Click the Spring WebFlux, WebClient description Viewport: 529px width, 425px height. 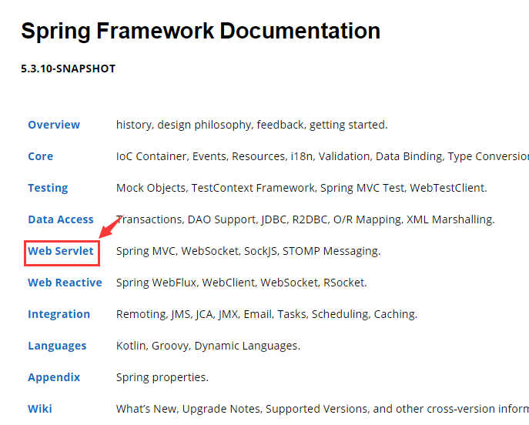coord(242,283)
